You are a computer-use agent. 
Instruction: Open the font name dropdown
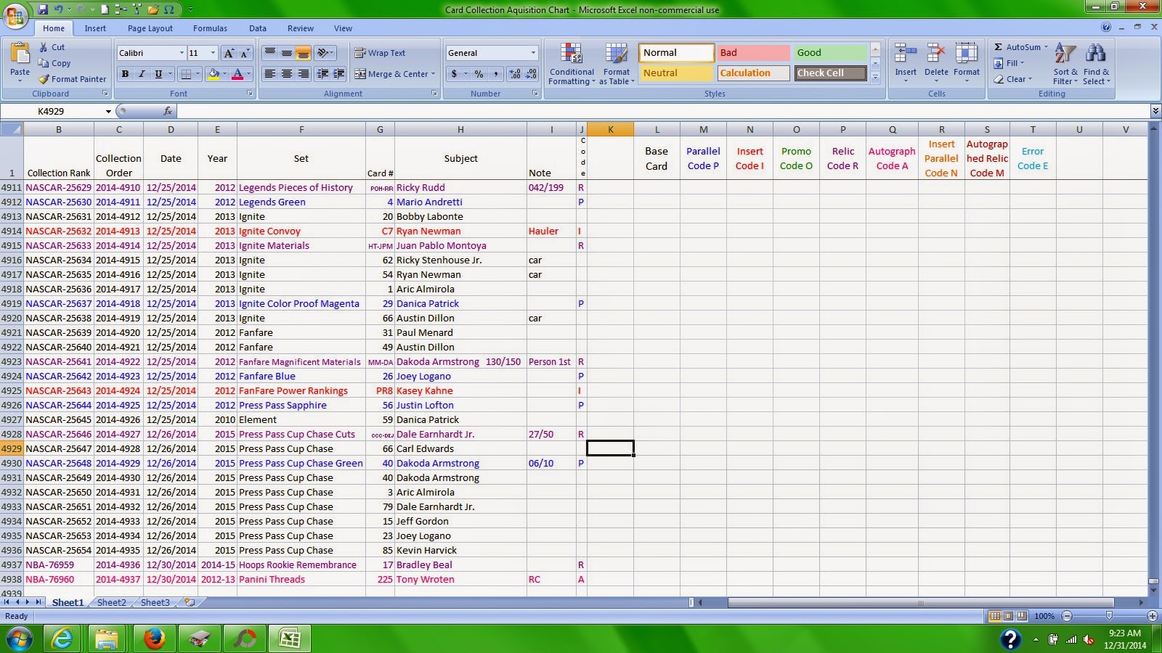click(182, 53)
